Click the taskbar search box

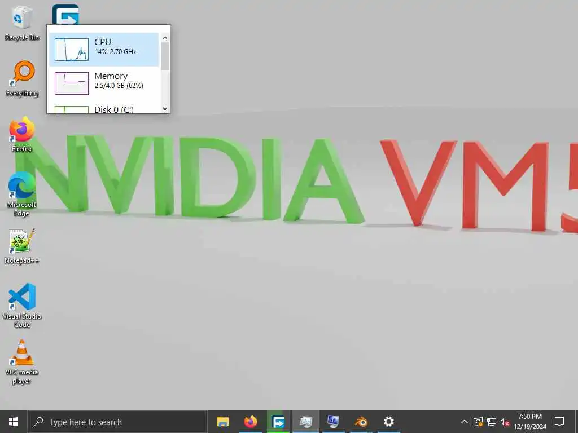117,422
